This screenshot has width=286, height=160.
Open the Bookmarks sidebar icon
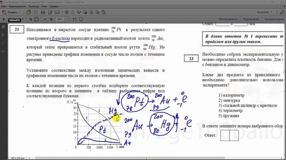pyautogui.click(x=3, y=35)
